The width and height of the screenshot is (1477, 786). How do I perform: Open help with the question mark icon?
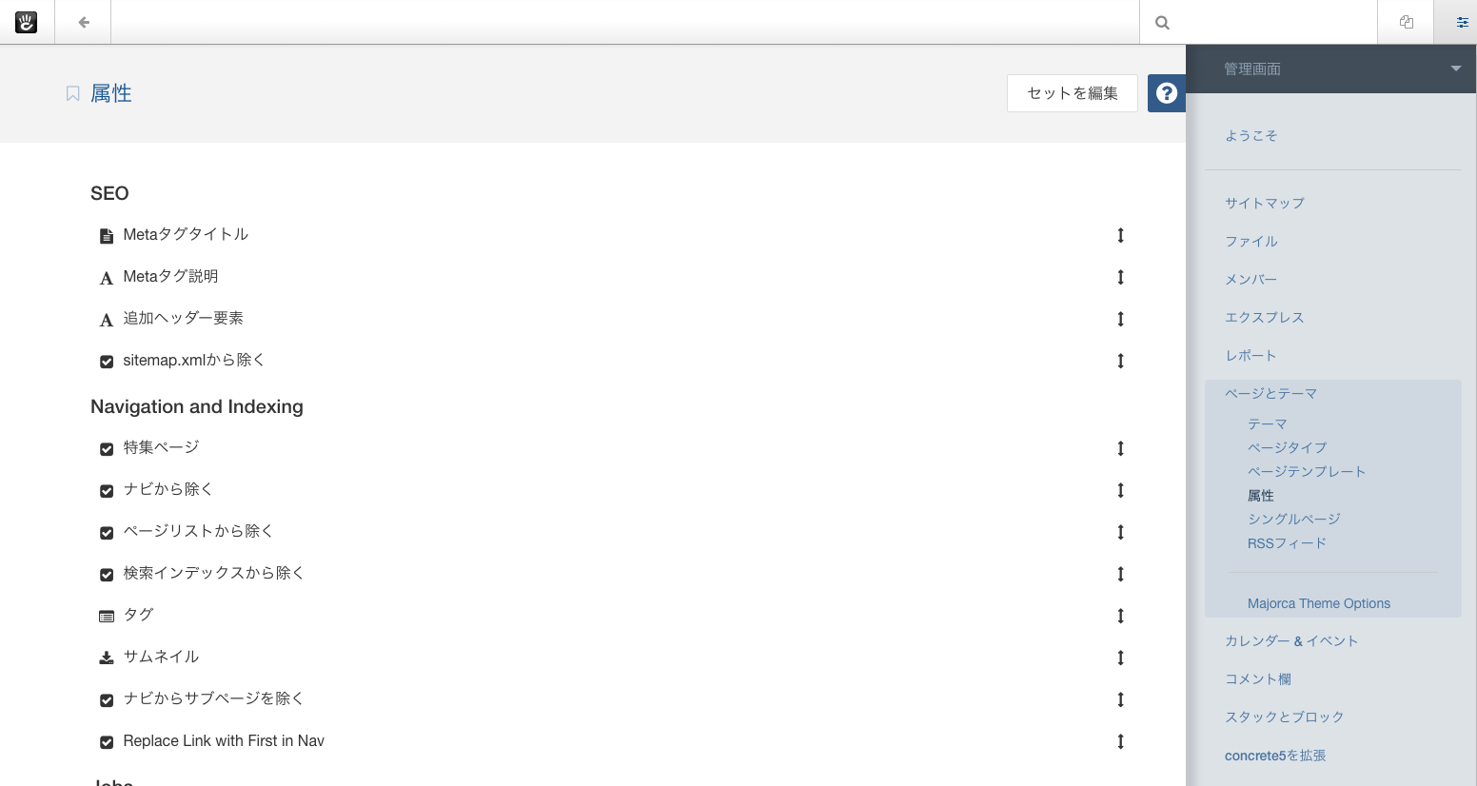(x=1167, y=93)
